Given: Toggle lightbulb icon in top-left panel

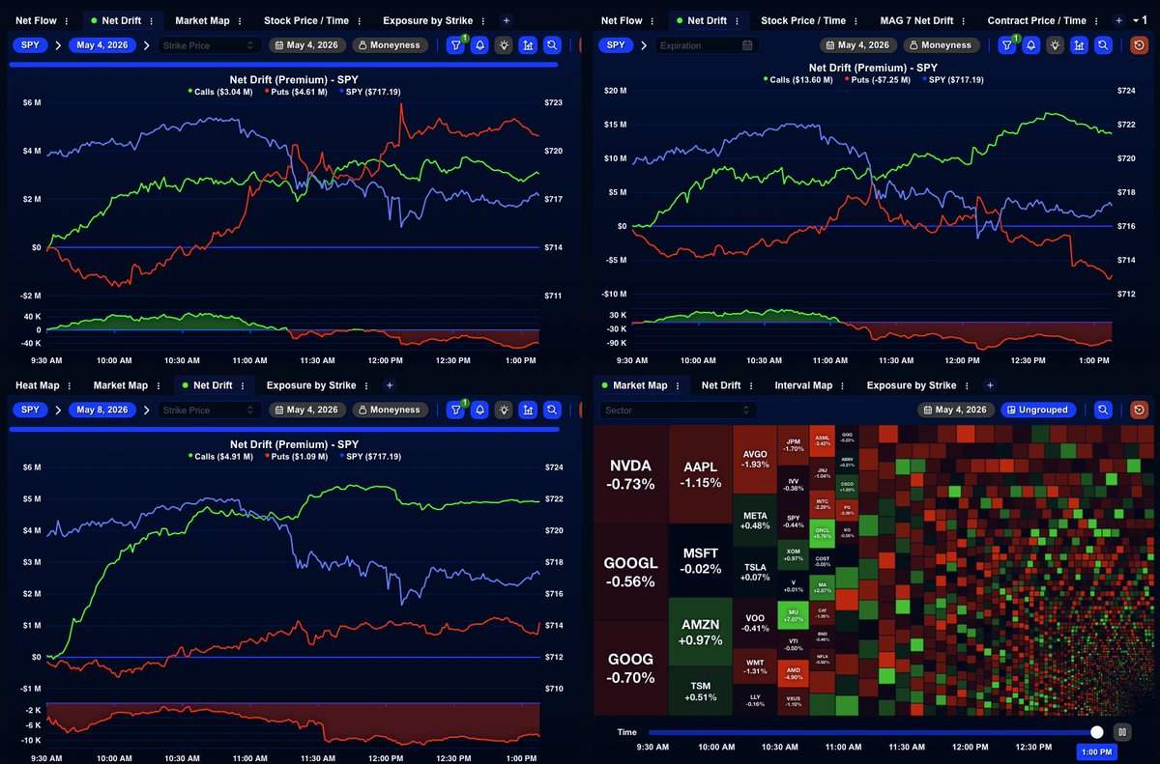Looking at the screenshot, I should click(504, 44).
